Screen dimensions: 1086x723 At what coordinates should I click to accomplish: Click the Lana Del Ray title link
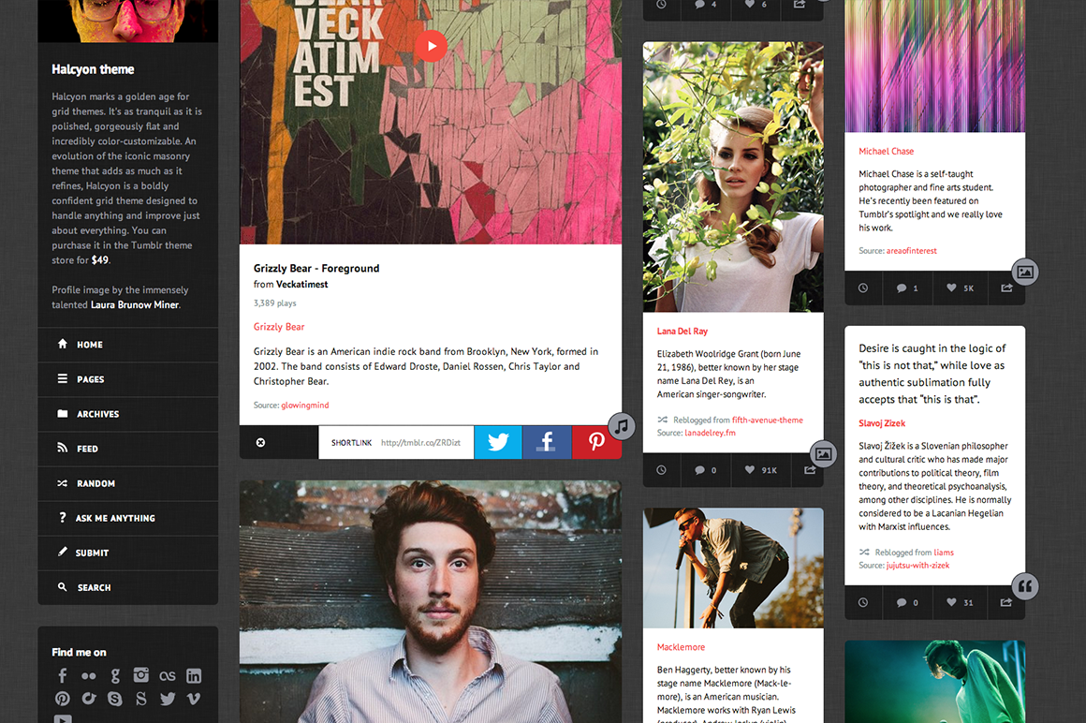click(682, 331)
